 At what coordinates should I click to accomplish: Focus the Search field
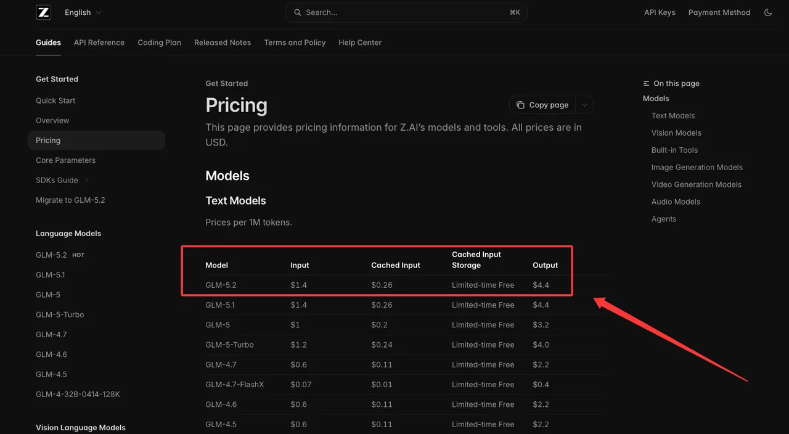(406, 12)
